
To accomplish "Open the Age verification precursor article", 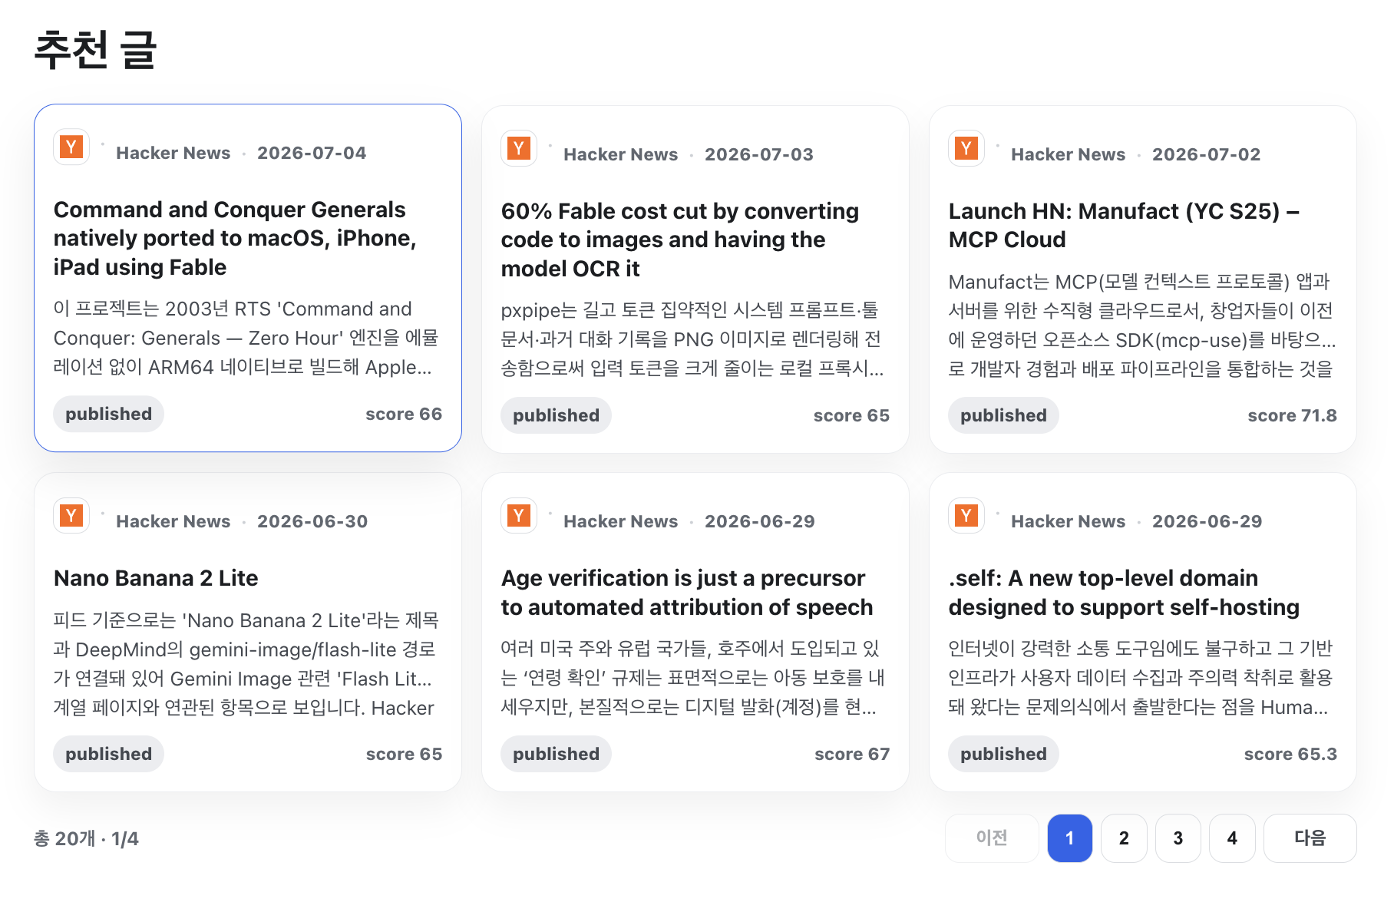I will [687, 593].
